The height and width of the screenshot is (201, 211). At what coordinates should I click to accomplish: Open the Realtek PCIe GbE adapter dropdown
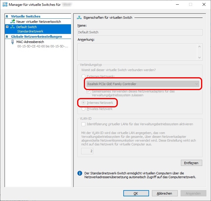pos(143,84)
